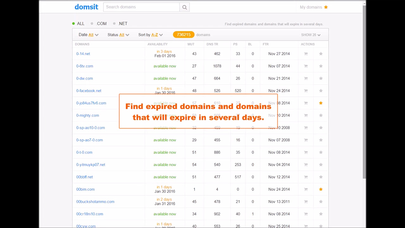405x228 pixels.
Task: Click the cart icon for 00buckshotammo.com
Action: (x=306, y=202)
